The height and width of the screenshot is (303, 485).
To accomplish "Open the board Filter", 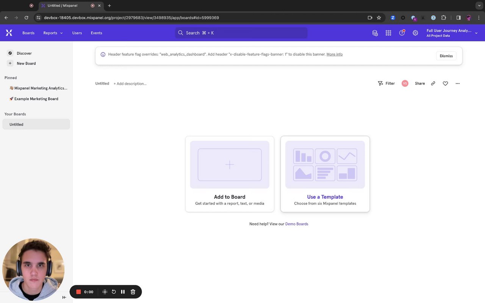I will (386, 83).
